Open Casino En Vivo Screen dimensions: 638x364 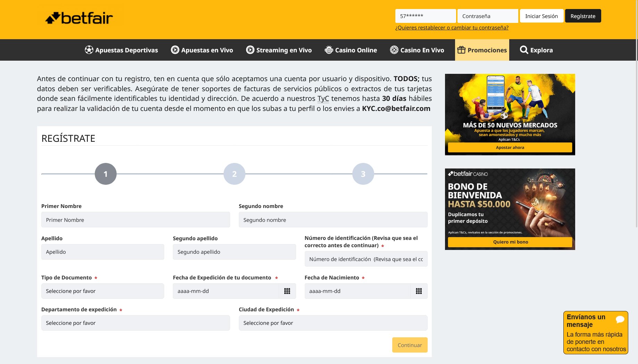(417, 50)
